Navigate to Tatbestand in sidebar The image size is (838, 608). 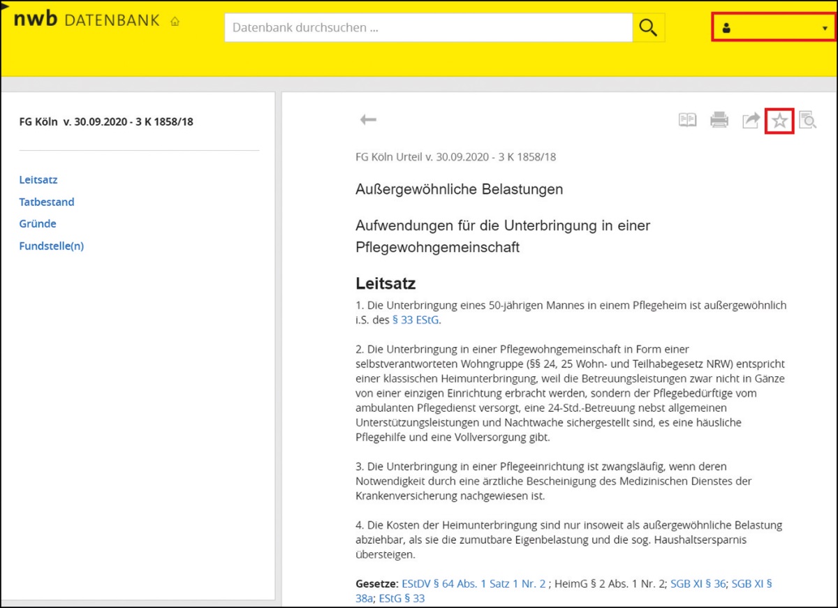pos(47,202)
